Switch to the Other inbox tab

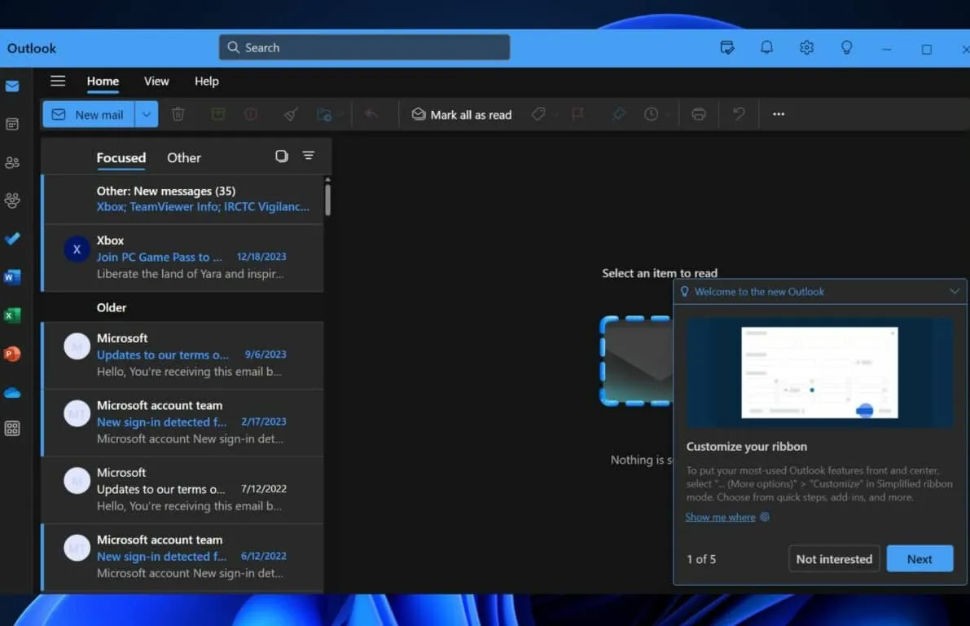click(x=183, y=157)
